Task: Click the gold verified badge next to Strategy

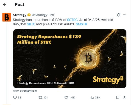Action: pyautogui.click(x=29, y=15)
